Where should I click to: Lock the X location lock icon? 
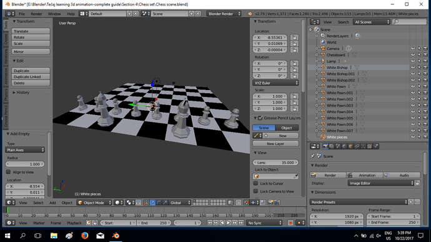click(x=294, y=38)
